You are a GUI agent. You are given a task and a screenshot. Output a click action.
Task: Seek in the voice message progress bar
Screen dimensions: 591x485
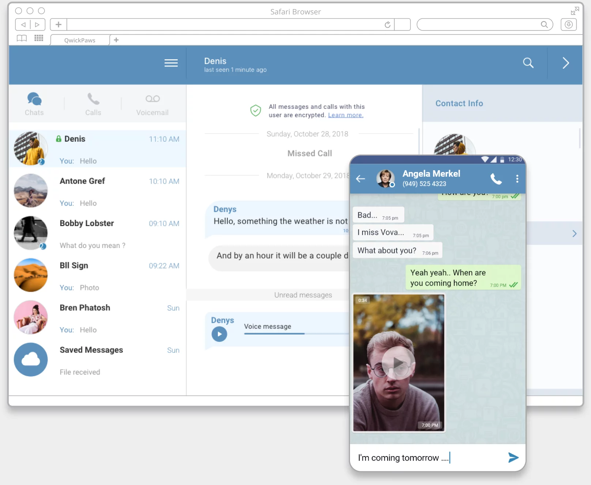296,333
